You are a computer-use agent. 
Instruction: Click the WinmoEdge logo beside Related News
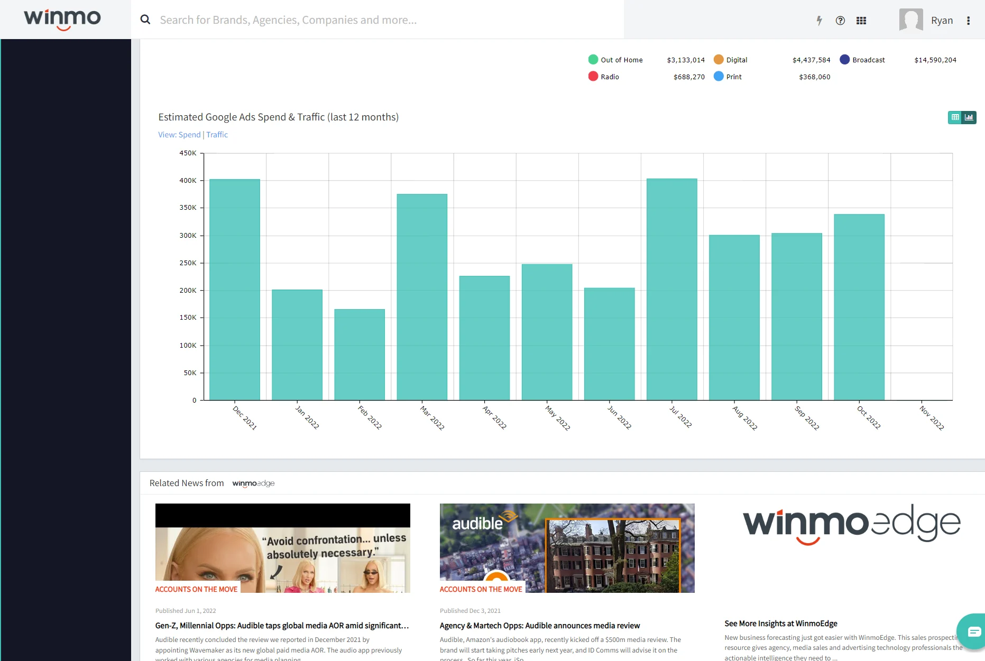tap(253, 483)
